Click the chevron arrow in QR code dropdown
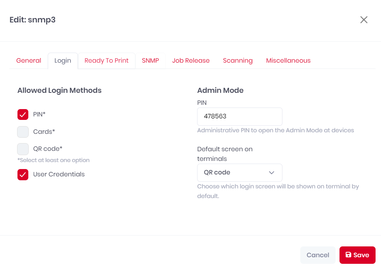Image resolution: width=381 pixels, height=270 pixels. click(272, 173)
